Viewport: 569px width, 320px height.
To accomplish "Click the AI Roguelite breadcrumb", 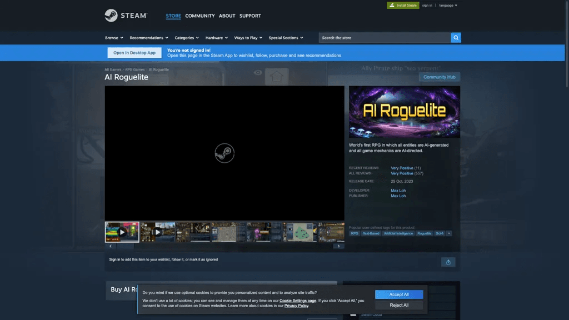I will pyautogui.click(x=158, y=69).
